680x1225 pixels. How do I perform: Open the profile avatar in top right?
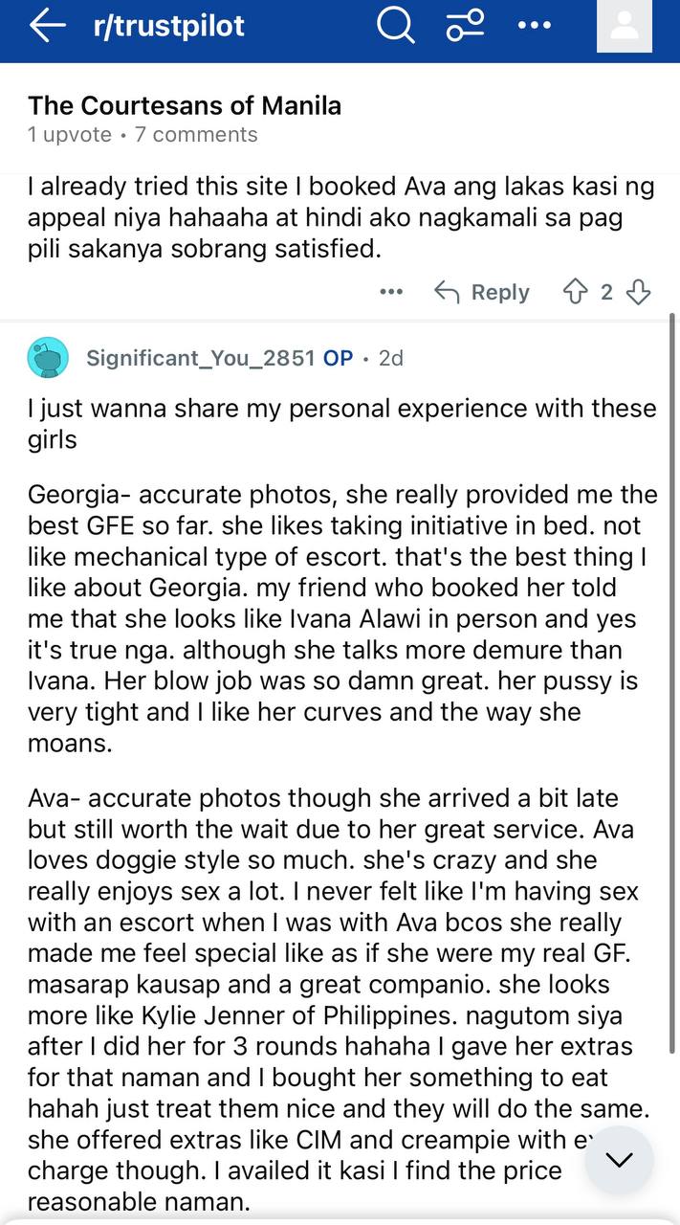pyautogui.click(x=624, y=26)
